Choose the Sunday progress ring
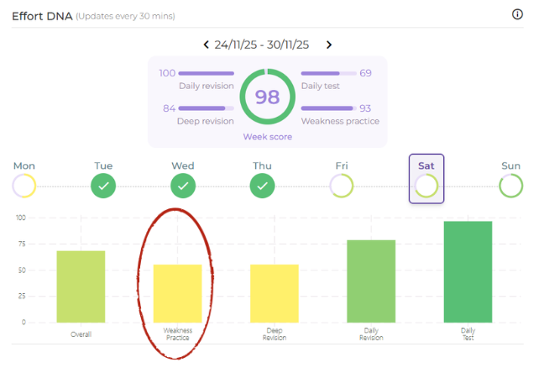 point(510,186)
